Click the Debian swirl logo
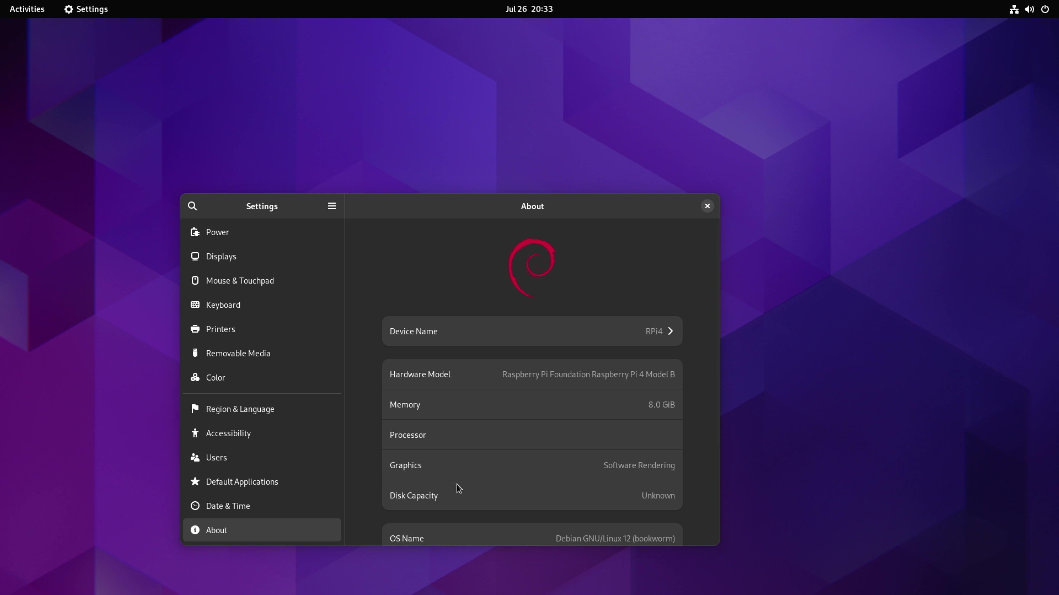Screen dimensions: 1059x595 (x=532, y=268)
